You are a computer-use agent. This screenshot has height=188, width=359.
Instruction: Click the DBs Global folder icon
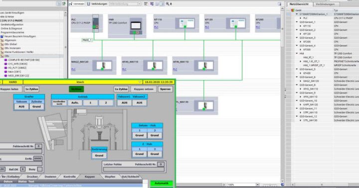pos(2,44)
